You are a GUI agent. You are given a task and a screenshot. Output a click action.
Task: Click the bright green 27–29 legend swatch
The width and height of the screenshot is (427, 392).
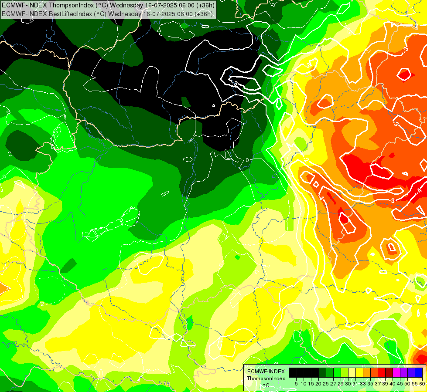click(x=337, y=373)
